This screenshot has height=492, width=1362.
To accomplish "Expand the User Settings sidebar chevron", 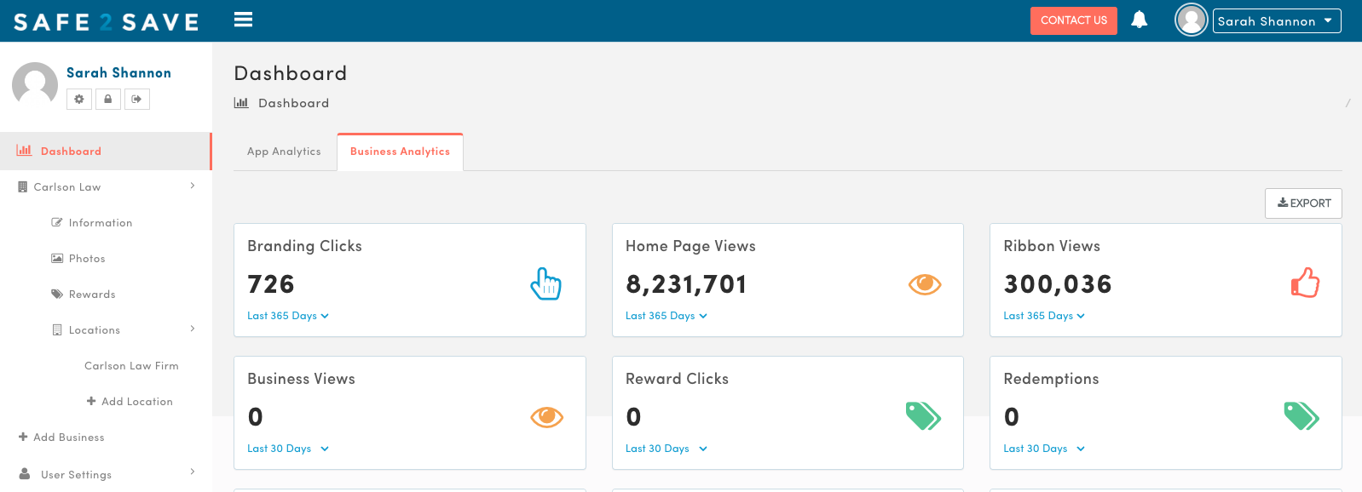I will pyautogui.click(x=193, y=472).
